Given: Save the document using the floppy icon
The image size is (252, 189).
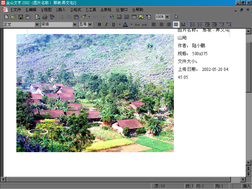Looking at the screenshot, I should [20, 17].
